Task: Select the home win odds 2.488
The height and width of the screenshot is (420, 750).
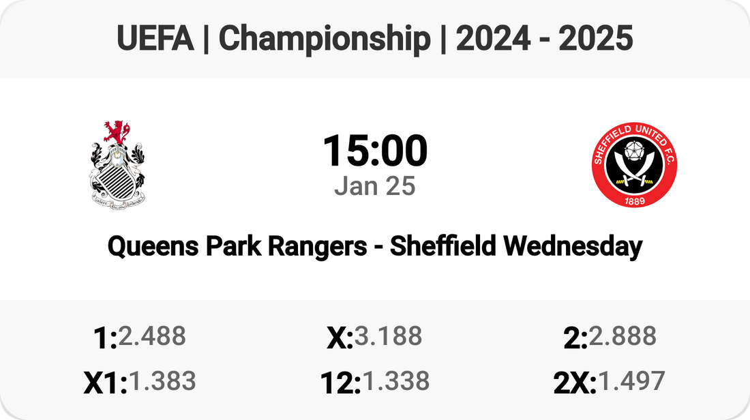Action: pos(151,336)
